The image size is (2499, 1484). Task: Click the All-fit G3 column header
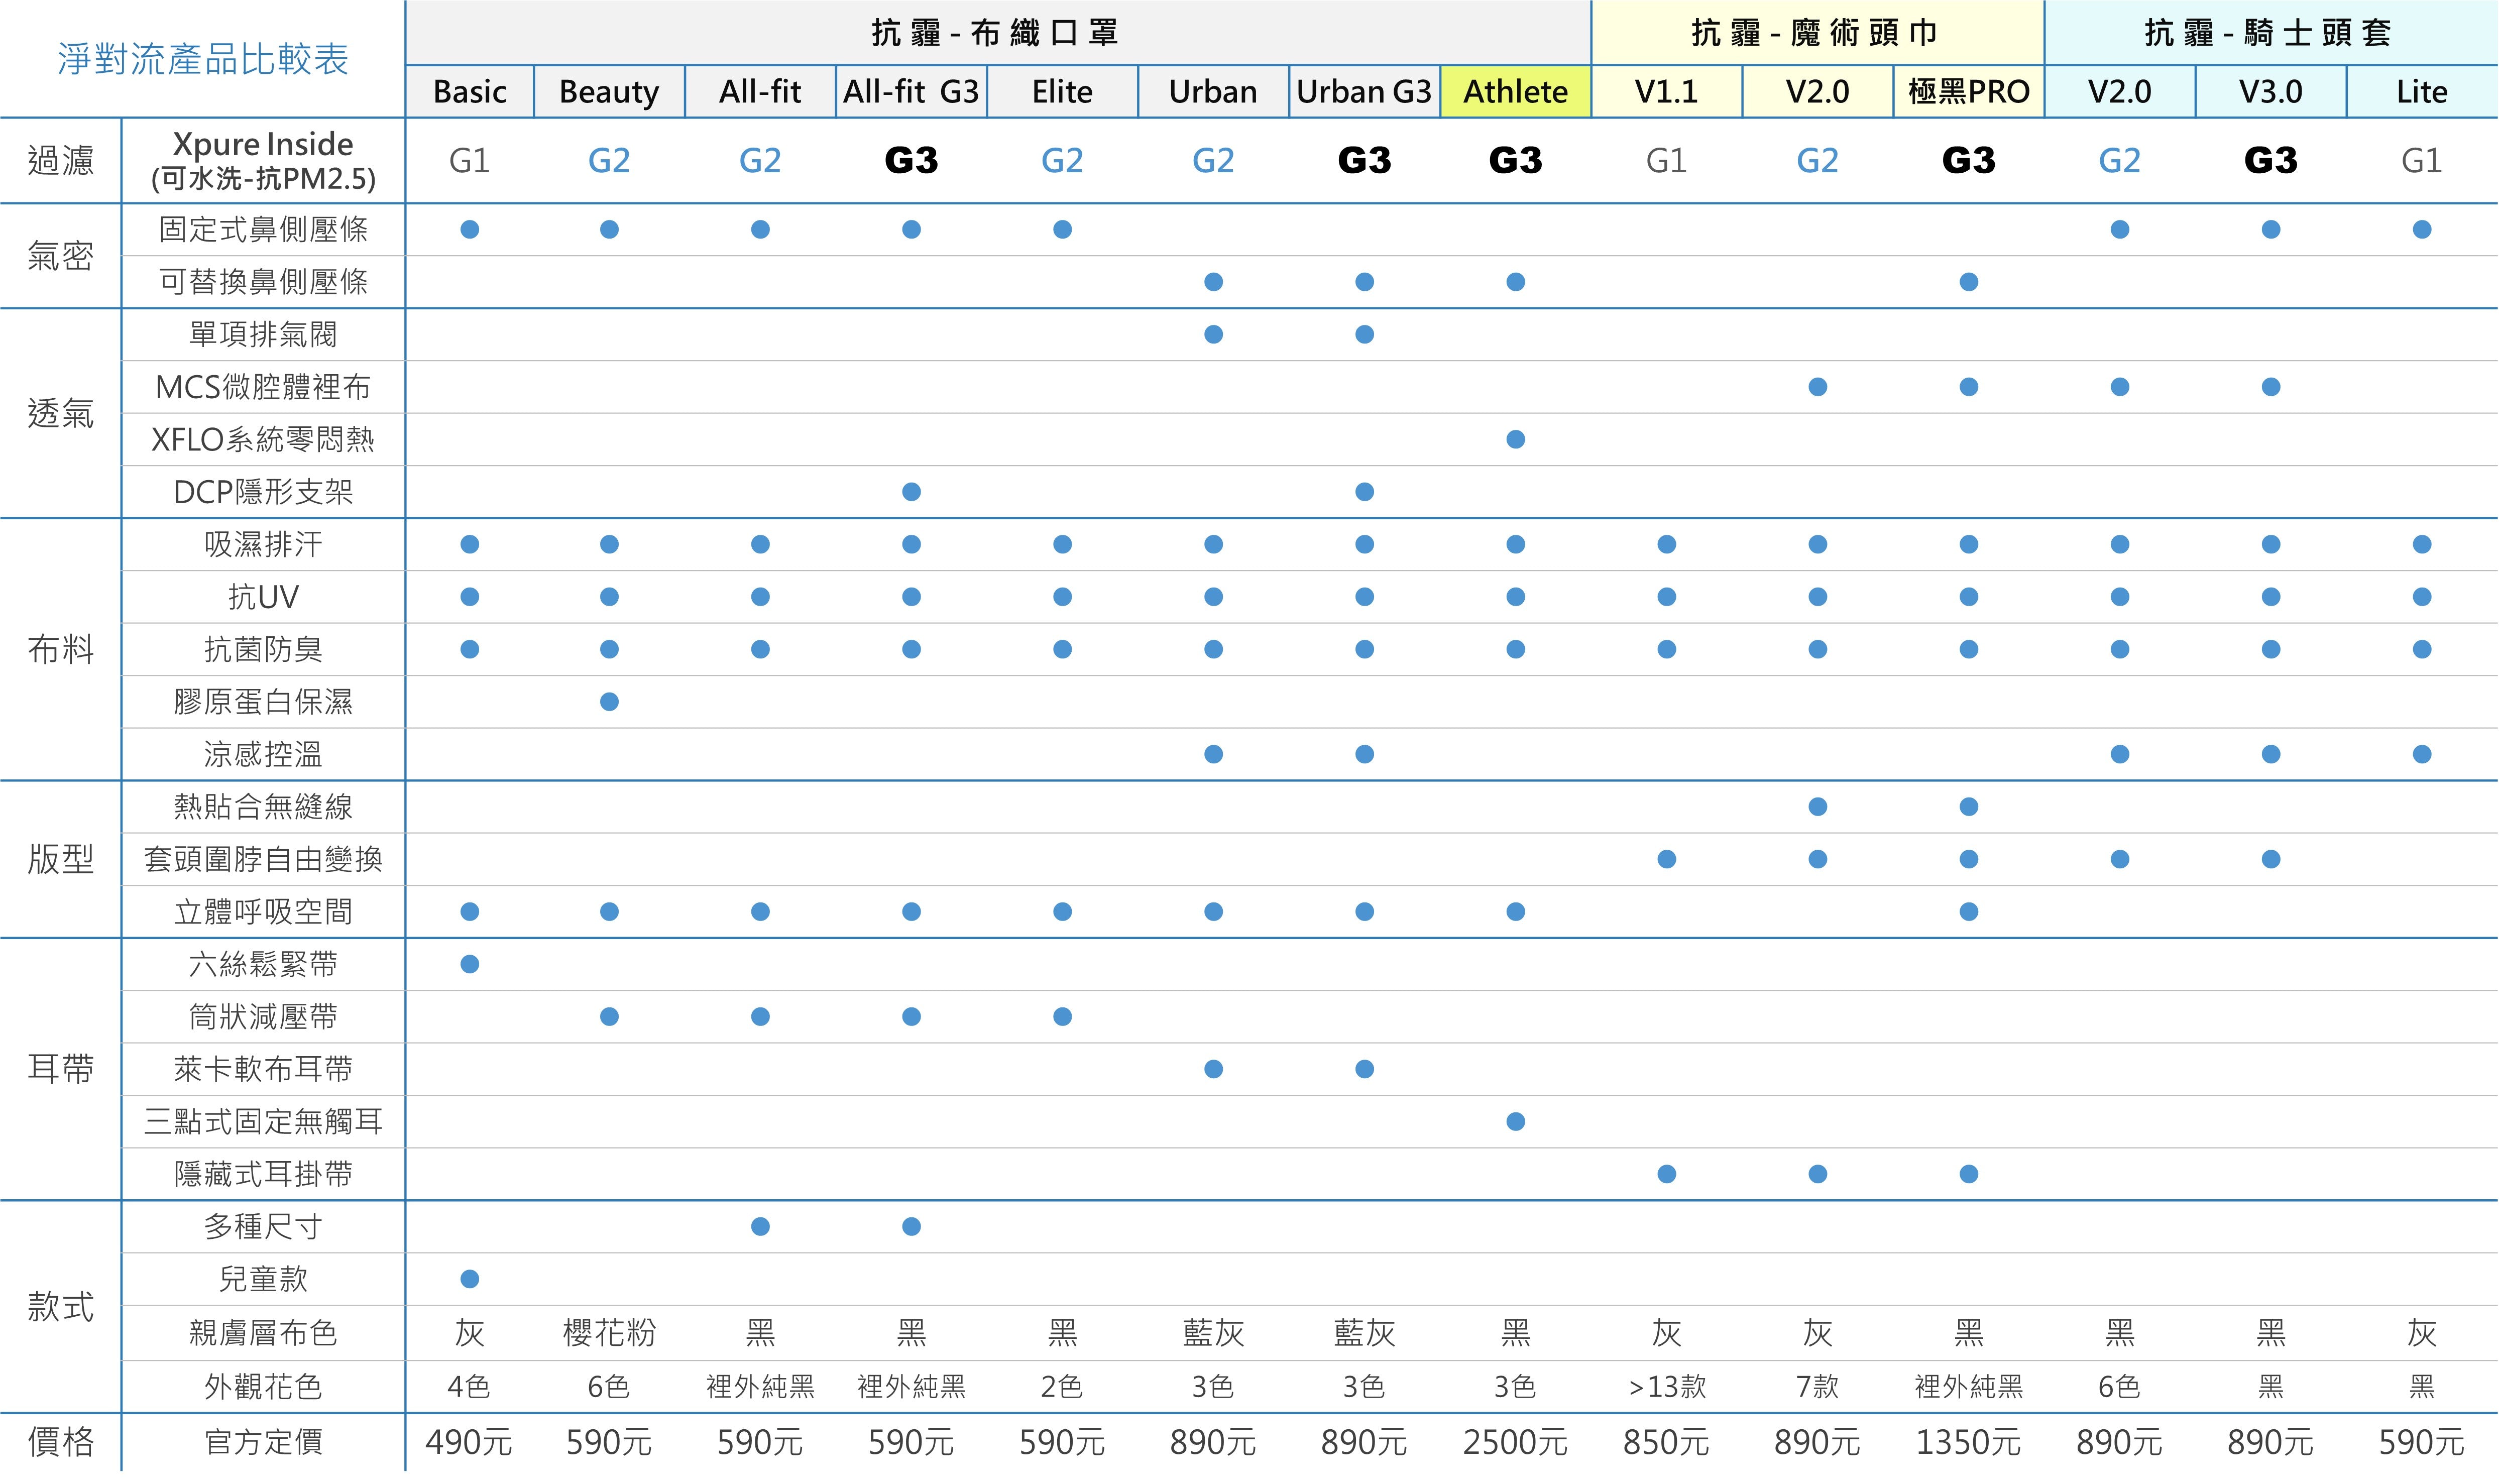(x=911, y=92)
